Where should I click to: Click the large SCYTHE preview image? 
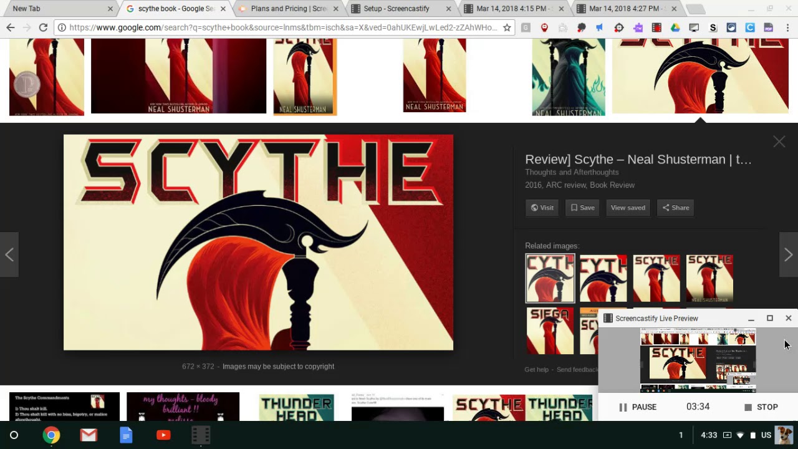258,243
